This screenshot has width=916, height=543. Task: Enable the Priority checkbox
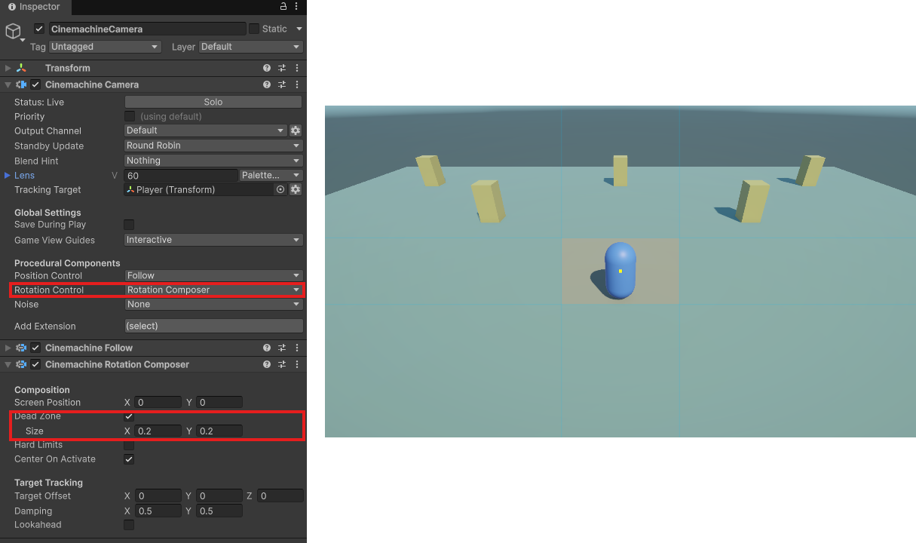point(129,116)
